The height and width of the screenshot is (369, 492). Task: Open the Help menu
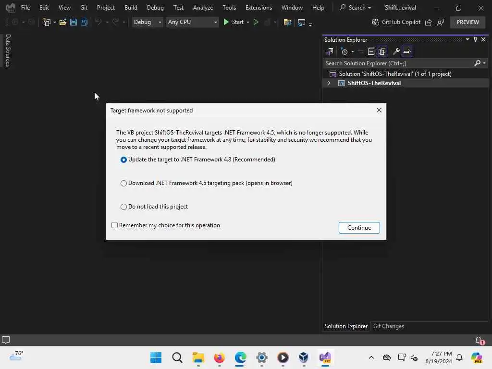[x=318, y=8]
